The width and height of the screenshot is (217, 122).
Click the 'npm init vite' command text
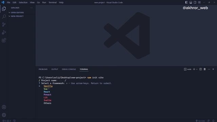click(95, 78)
